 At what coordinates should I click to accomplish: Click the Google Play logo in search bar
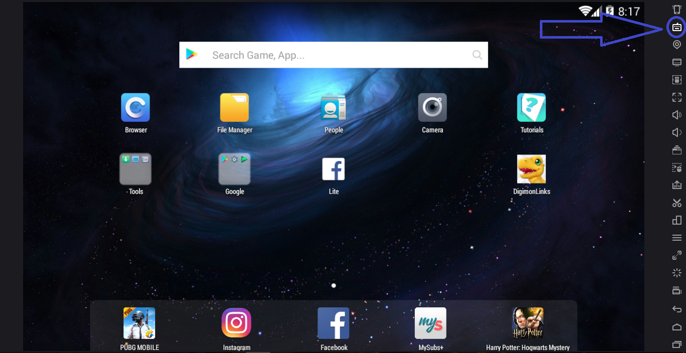191,55
